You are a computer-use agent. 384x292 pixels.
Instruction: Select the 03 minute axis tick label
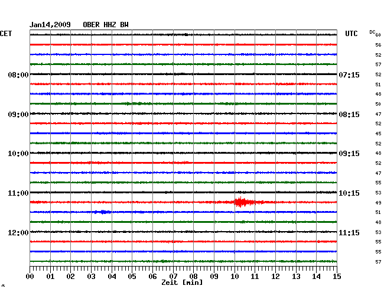point(91,276)
